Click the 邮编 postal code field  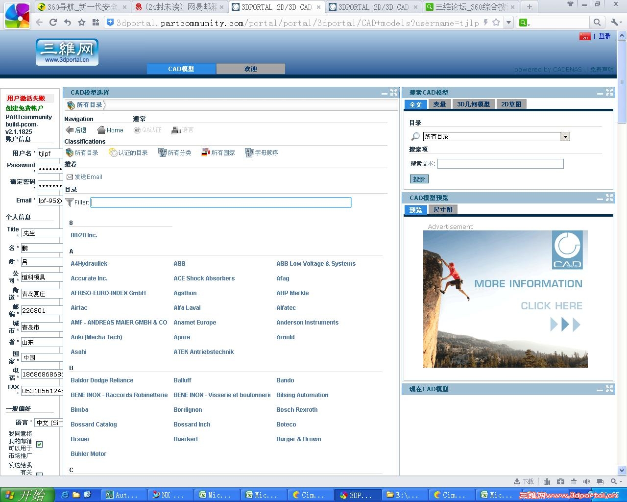pos(42,311)
